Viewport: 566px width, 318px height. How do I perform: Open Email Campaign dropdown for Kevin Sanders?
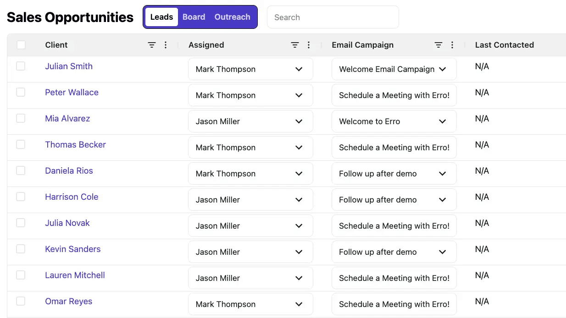[x=394, y=252]
